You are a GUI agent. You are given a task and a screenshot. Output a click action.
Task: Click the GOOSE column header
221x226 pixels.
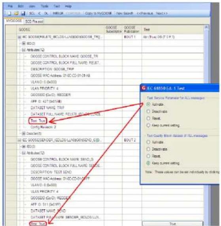60,30
